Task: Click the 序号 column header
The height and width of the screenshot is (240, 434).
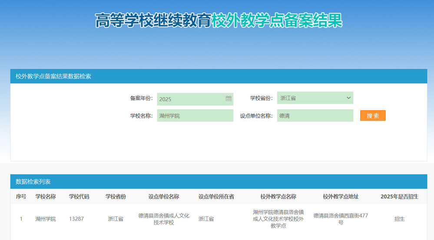Action: [x=21, y=197]
